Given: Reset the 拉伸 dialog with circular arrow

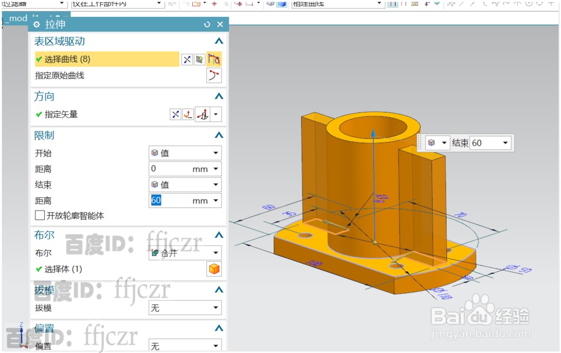Looking at the screenshot, I should (207, 24).
